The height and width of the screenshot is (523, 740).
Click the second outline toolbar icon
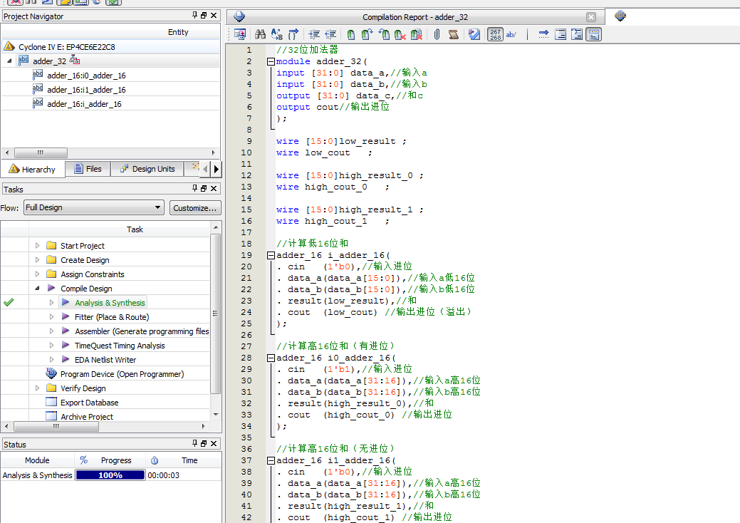coord(577,34)
